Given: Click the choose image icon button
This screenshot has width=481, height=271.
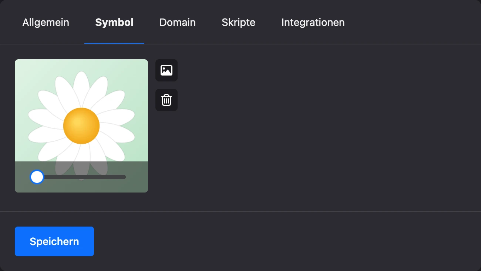Looking at the screenshot, I should coord(166,70).
